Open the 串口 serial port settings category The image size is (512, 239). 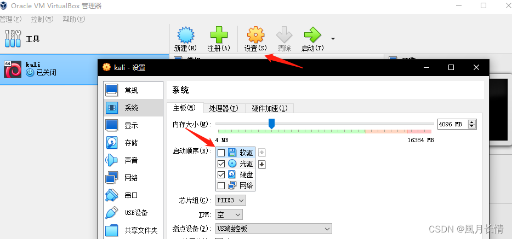[x=133, y=195]
